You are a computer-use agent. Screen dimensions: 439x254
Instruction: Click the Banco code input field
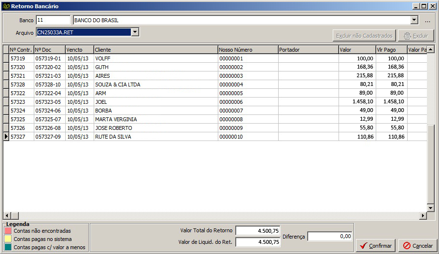click(x=53, y=20)
